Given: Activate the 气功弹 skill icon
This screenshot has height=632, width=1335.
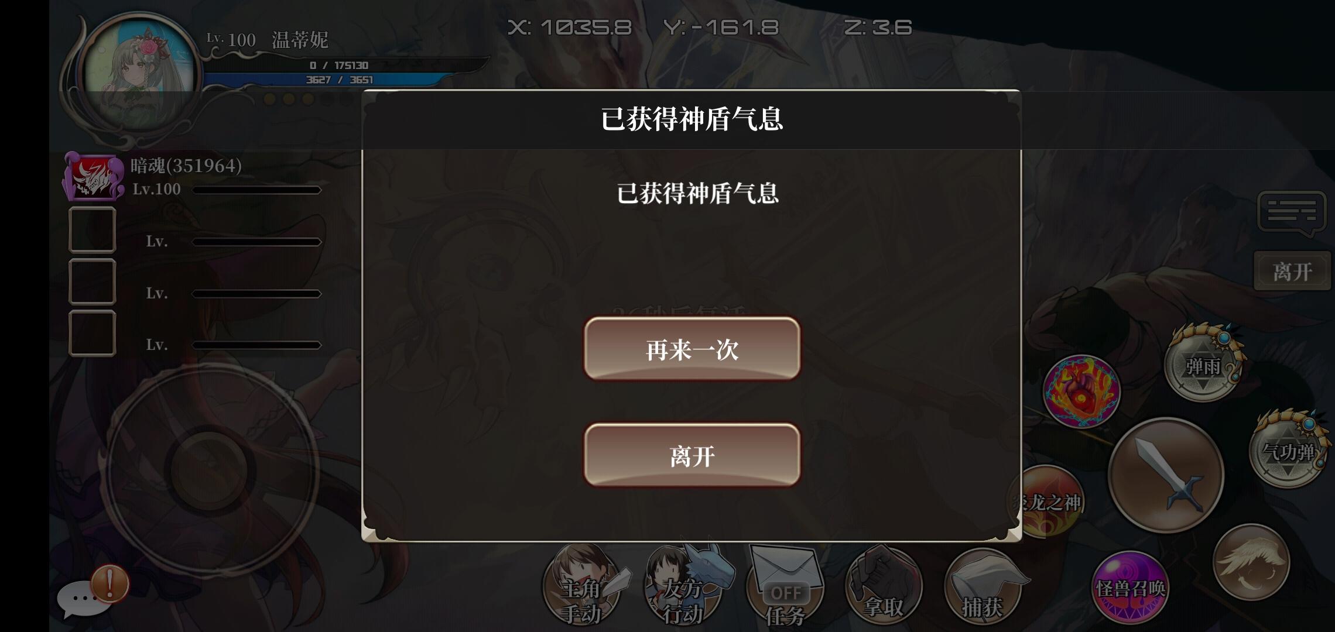Looking at the screenshot, I should pyautogui.click(x=1288, y=450).
